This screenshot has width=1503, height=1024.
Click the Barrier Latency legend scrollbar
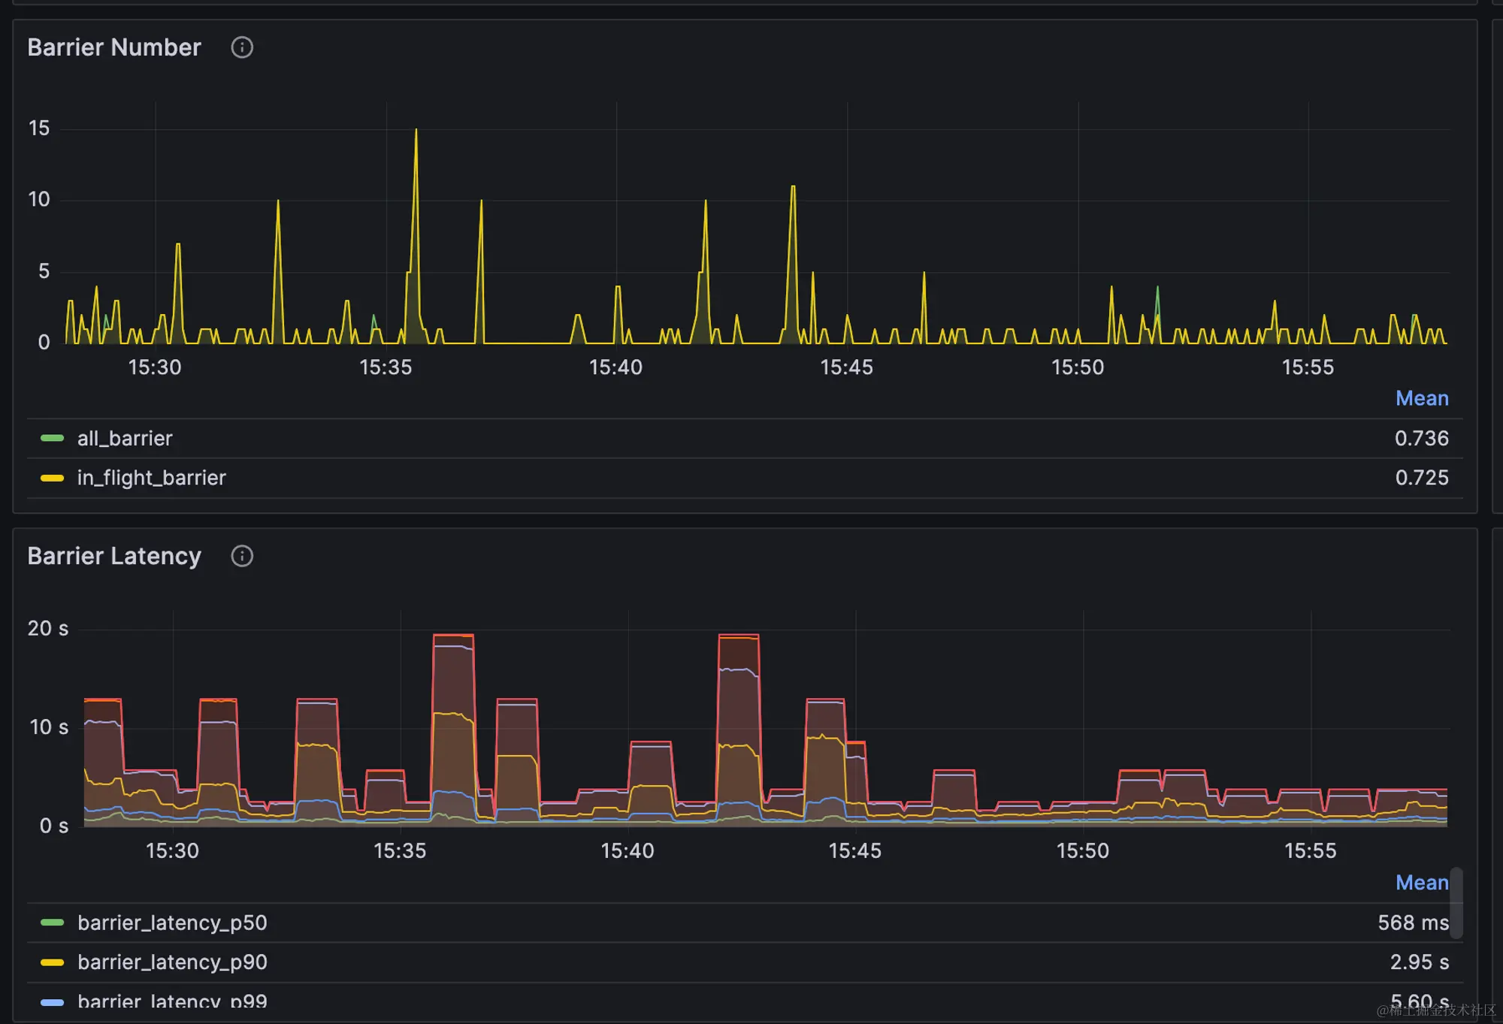(x=1456, y=903)
